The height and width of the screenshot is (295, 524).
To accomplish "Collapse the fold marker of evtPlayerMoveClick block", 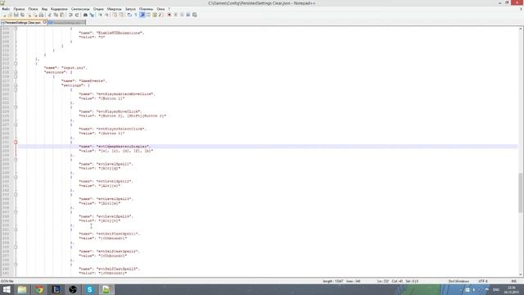I will click(x=16, y=107).
